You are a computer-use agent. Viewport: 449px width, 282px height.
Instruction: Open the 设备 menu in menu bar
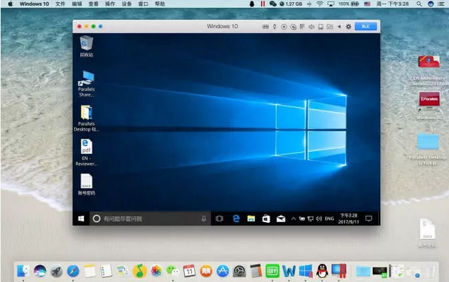(x=127, y=4)
